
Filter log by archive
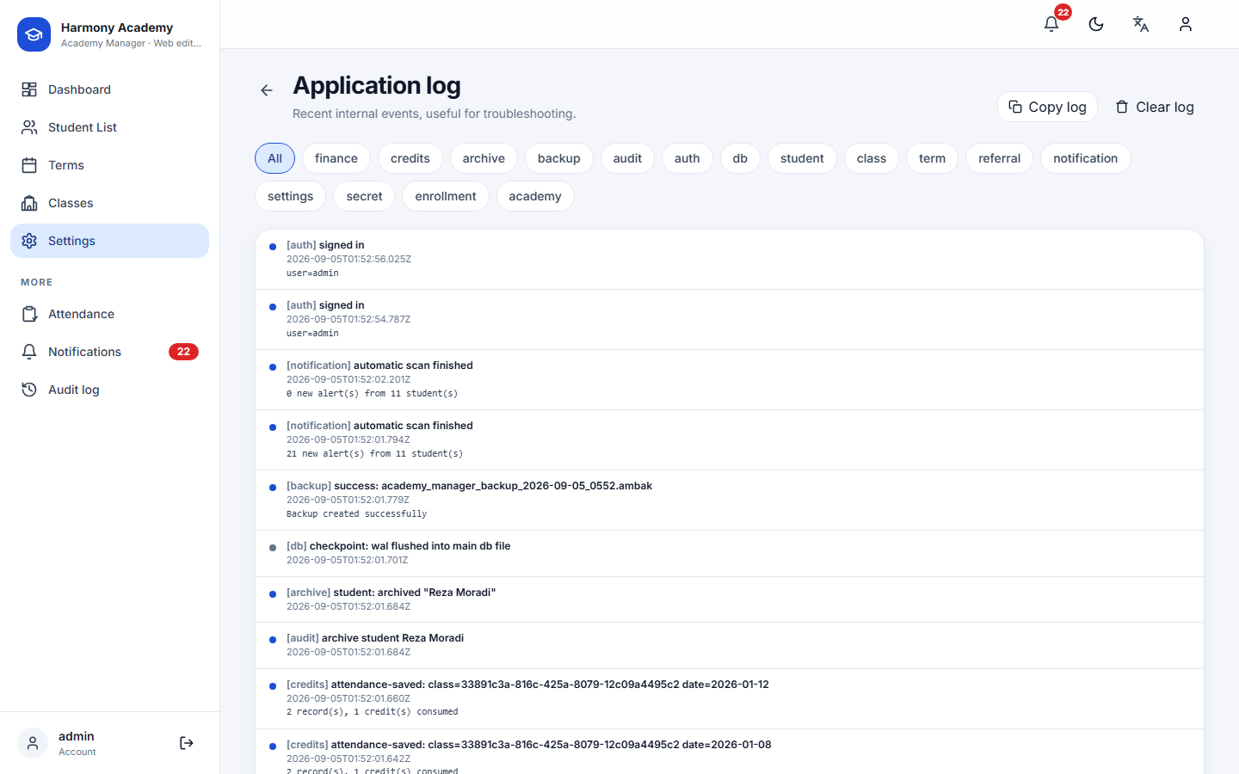[484, 158]
